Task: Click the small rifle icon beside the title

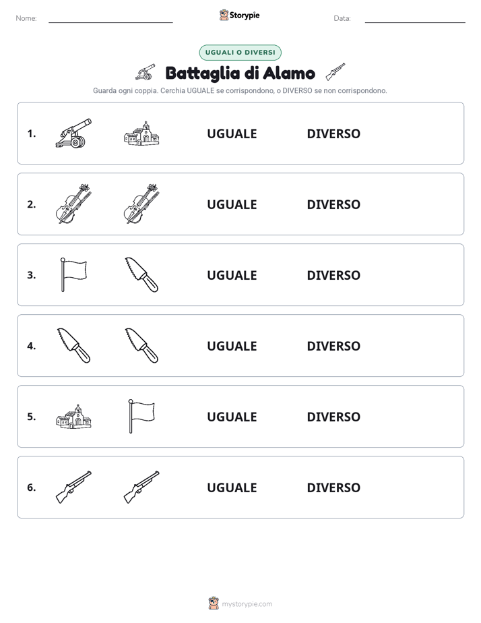Action: tap(335, 72)
